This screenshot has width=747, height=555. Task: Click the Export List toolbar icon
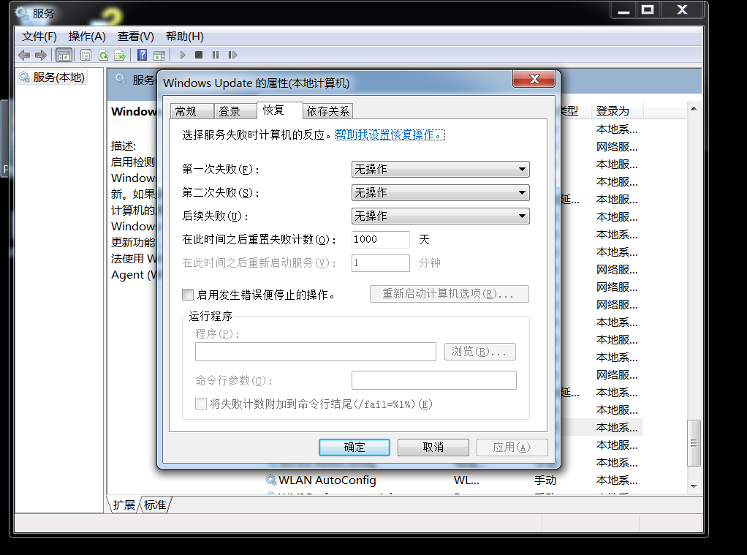click(120, 56)
